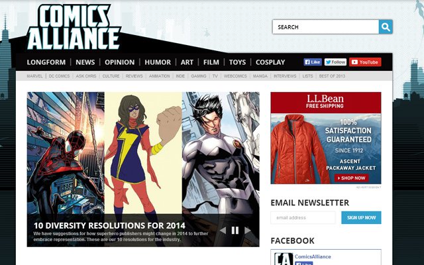Viewport: 424px width, 265px height.
Task: Open the Humor section
Action: [158, 62]
